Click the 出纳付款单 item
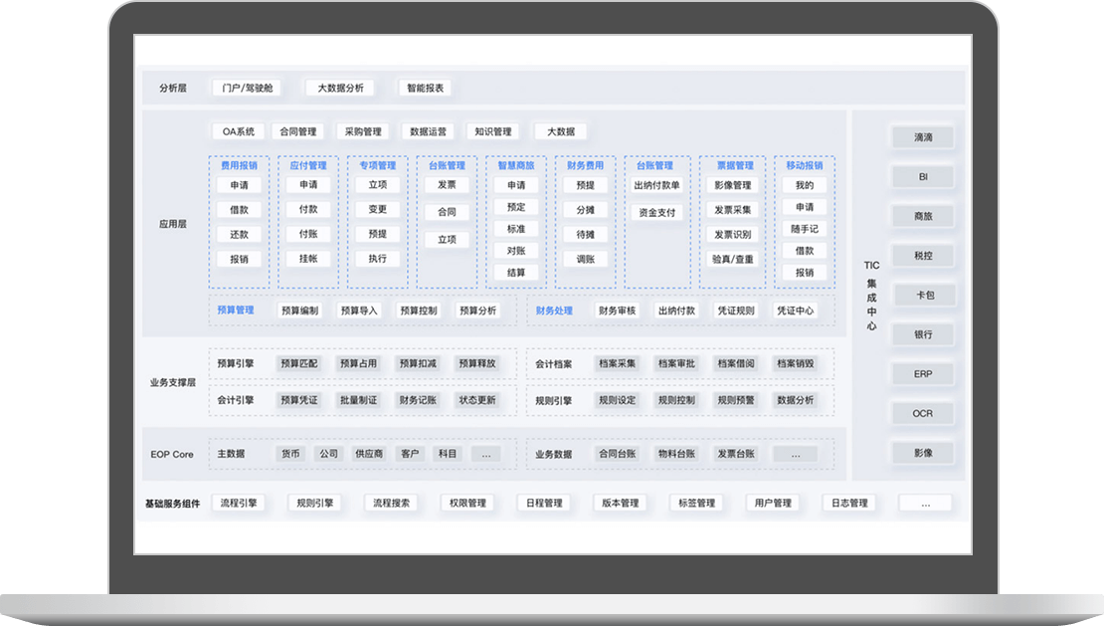 point(656,185)
